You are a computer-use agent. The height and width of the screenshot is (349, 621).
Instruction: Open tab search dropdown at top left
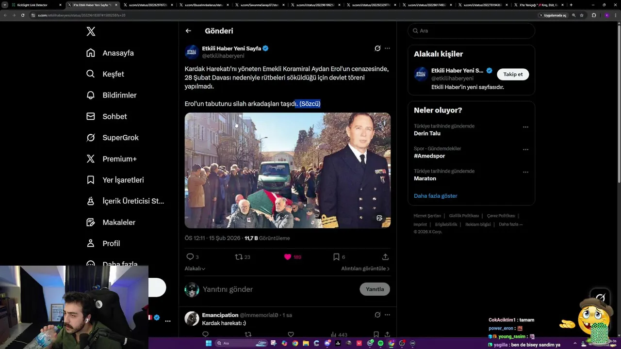(x=5, y=5)
